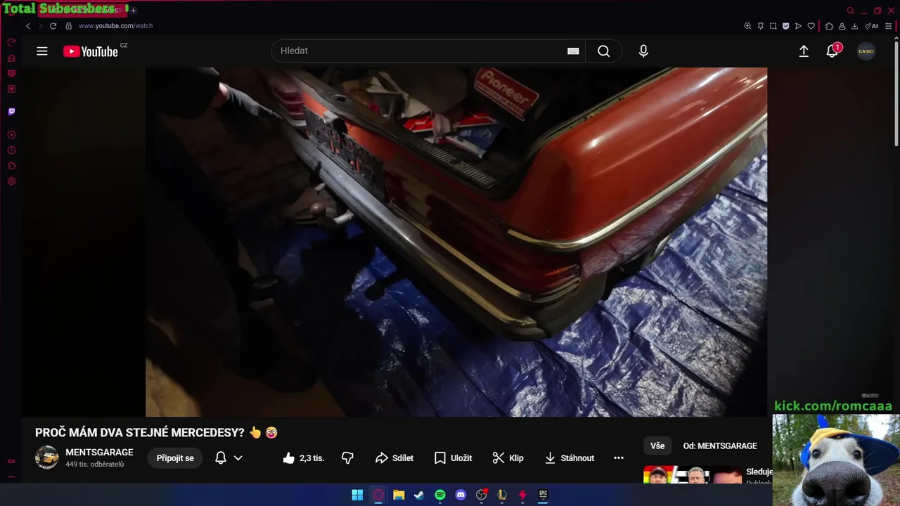Click the Klip clip button
The width and height of the screenshot is (900, 506).
pos(508,458)
